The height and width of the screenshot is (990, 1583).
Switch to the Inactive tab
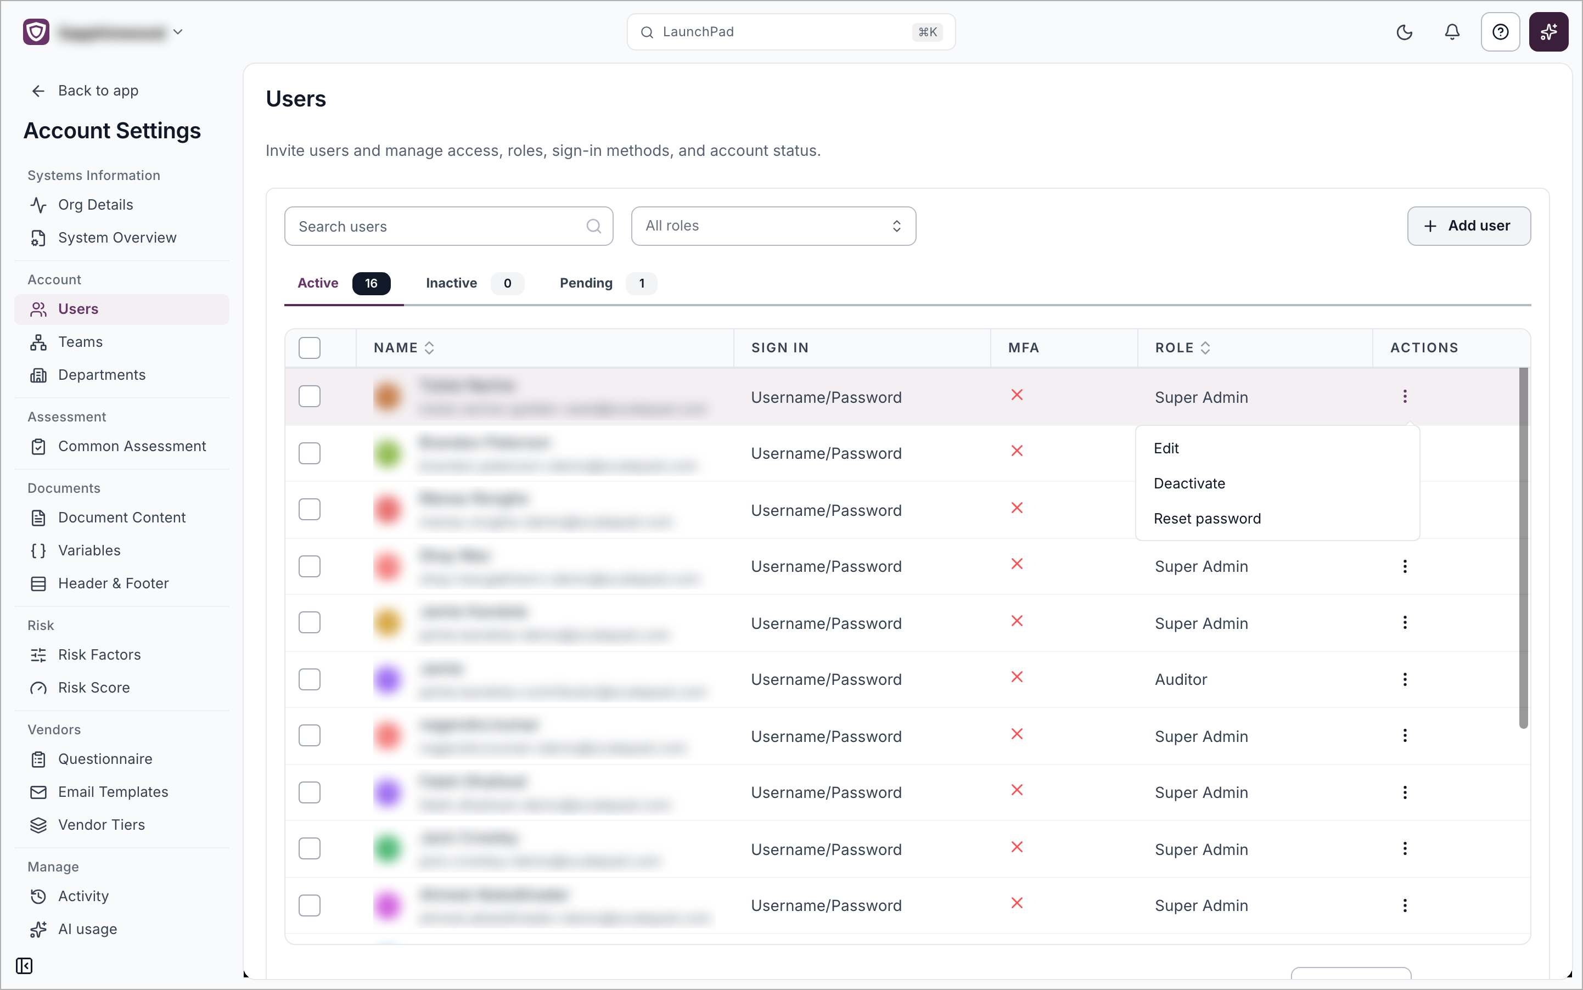[475, 283]
